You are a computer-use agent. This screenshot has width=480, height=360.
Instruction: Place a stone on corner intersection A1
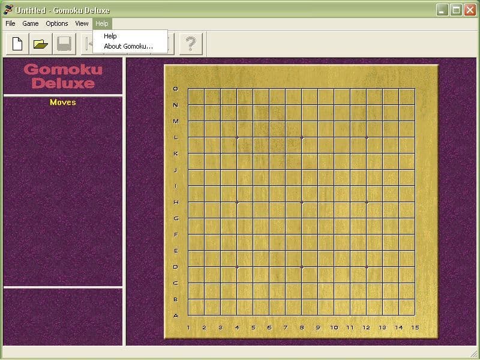tap(188, 316)
